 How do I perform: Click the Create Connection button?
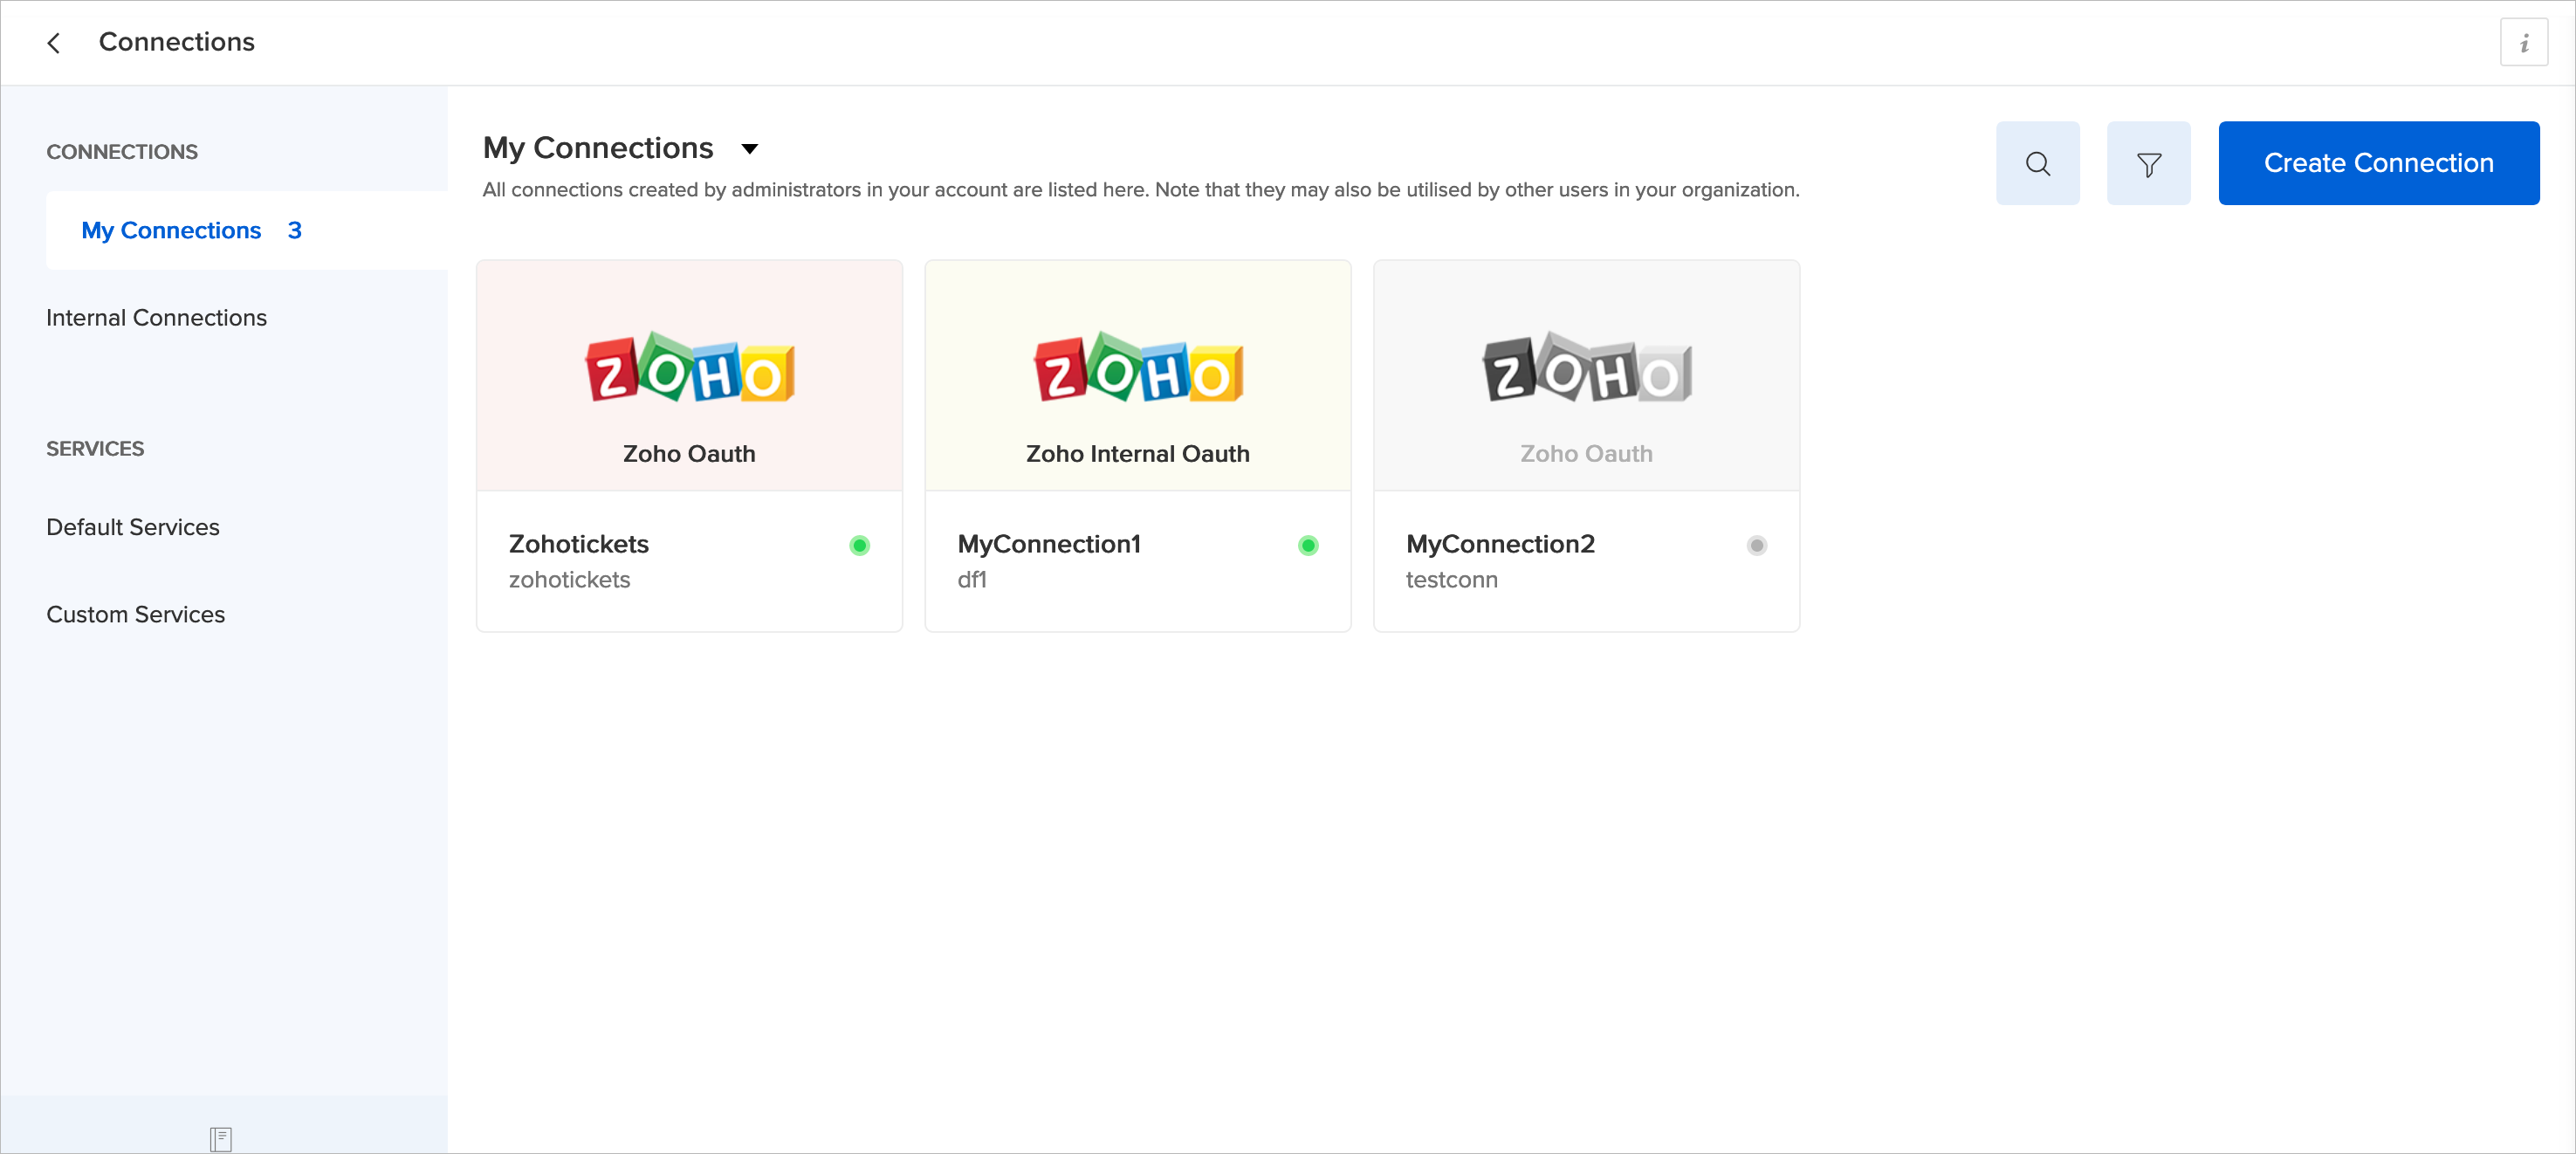tap(2378, 164)
